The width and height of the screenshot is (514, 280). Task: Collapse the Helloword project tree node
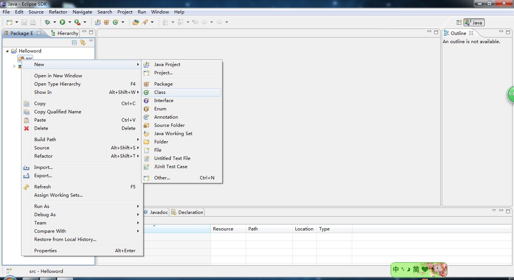coord(7,51)
